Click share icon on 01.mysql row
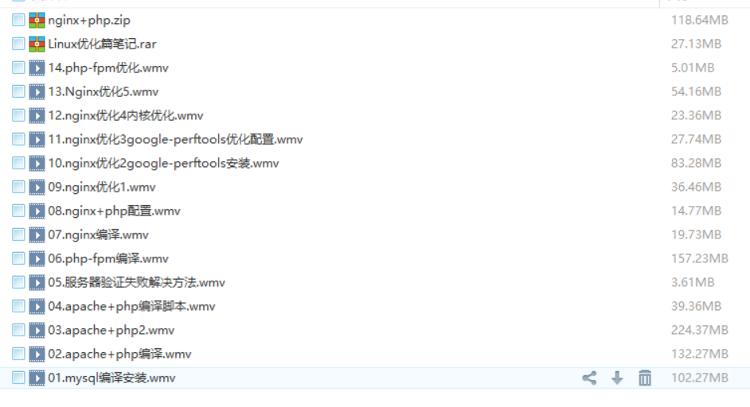The image size is (750, 407). 589,378
